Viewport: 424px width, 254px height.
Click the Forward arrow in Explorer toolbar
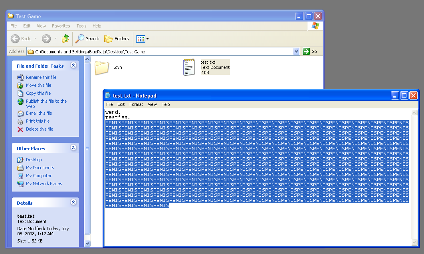pyautogui.click(x=46, y=39)
